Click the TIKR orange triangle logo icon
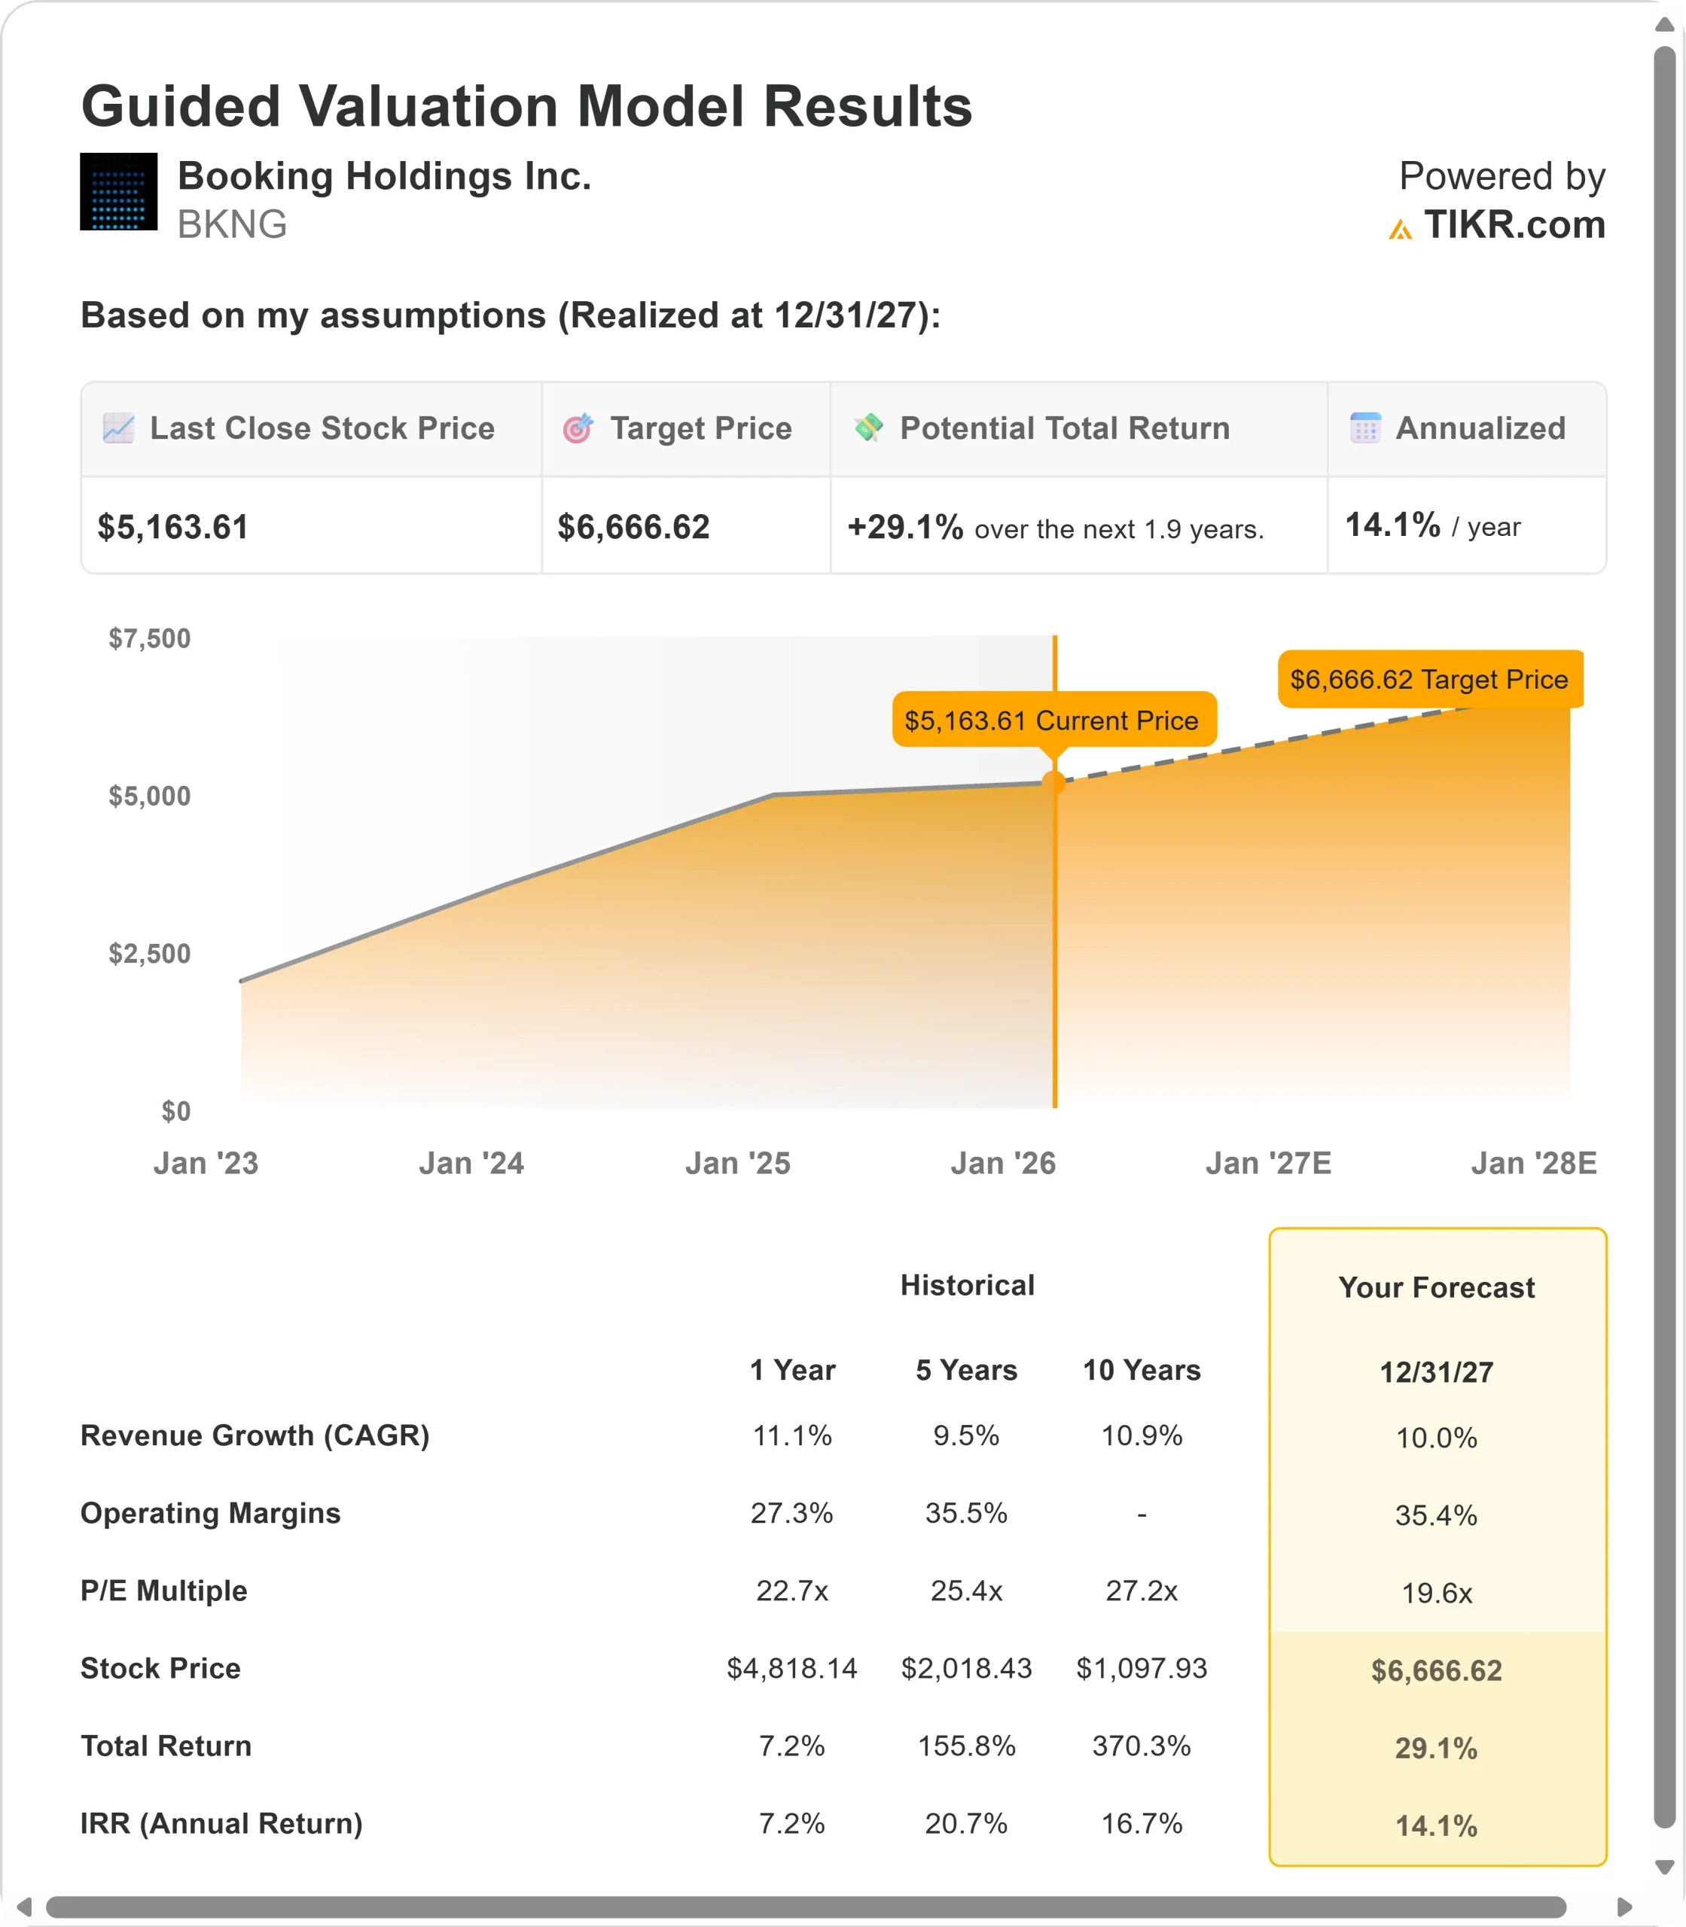The width and height of the screenshot is (1686, 1927). pos(1400,229)
